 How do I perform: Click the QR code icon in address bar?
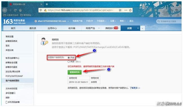tap(120, 10)
